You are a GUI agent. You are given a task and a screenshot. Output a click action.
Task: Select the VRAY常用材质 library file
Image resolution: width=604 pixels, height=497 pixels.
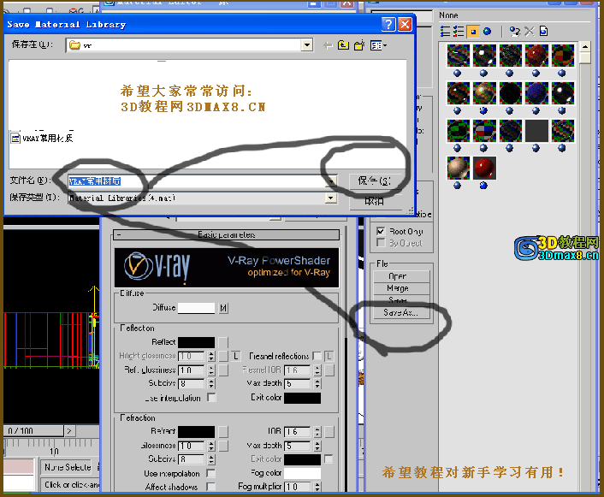[x=43, y=138]
